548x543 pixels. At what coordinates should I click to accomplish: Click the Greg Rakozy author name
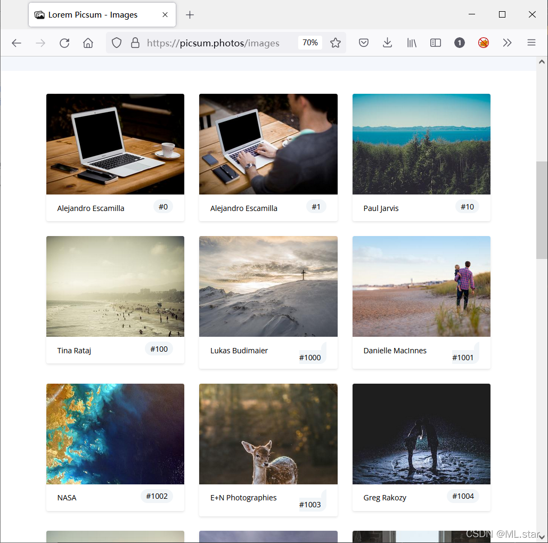point(385,498)
